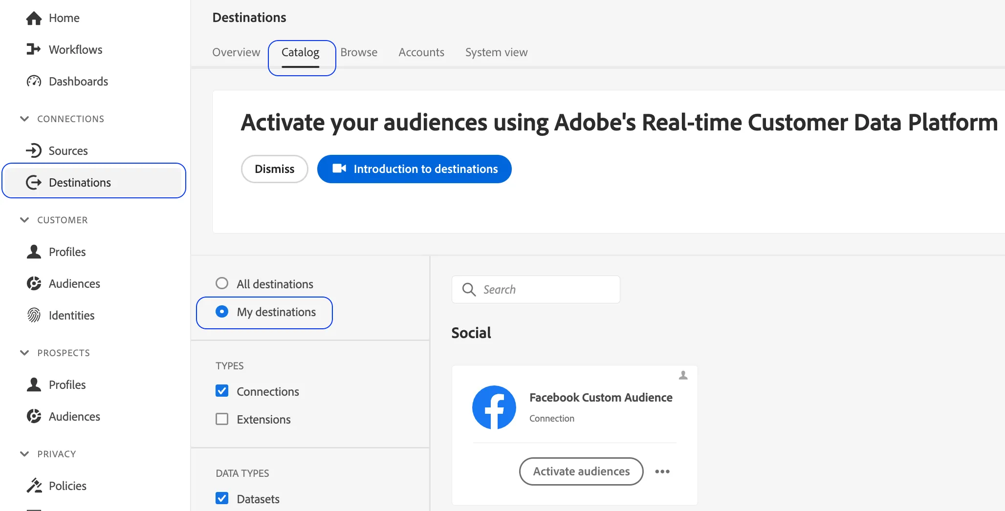Click the 'Policies' sidebar label

[x=67, y=486]
